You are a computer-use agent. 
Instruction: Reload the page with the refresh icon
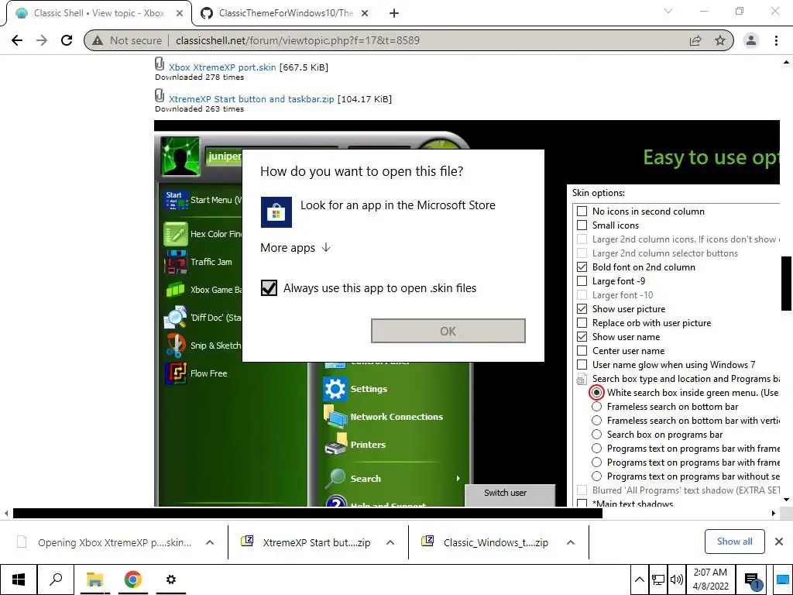(x=67, y=40)
